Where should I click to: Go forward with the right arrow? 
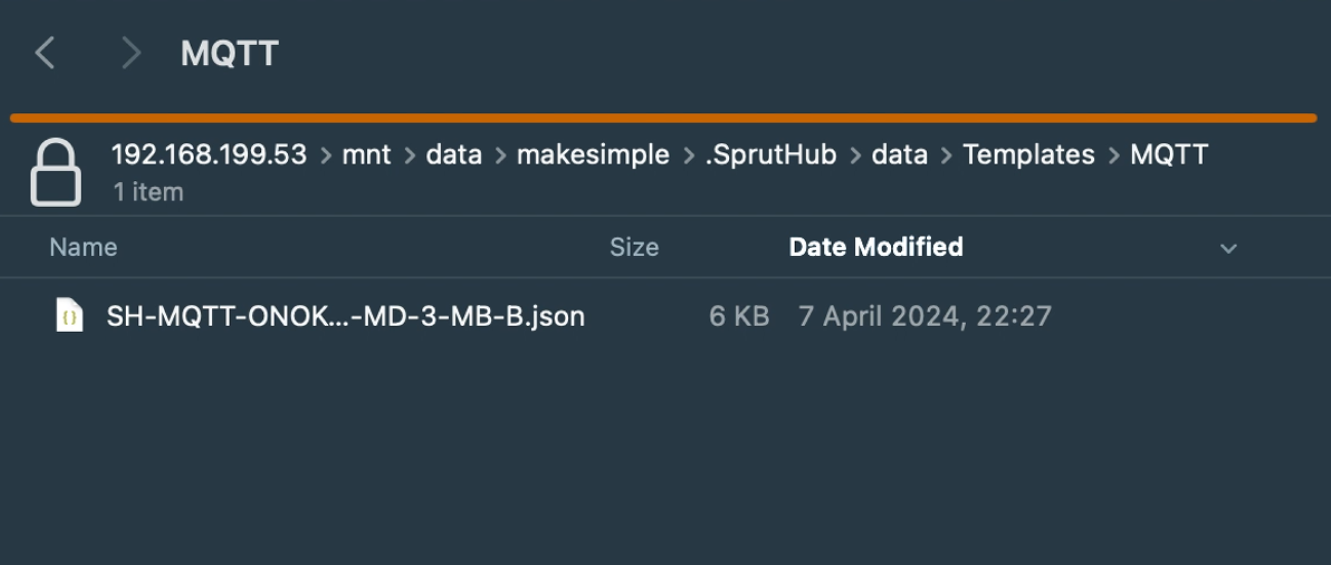click(x=131, y=52)
